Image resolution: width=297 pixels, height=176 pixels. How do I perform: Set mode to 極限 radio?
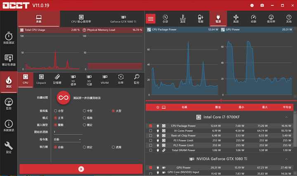point(85,118)
